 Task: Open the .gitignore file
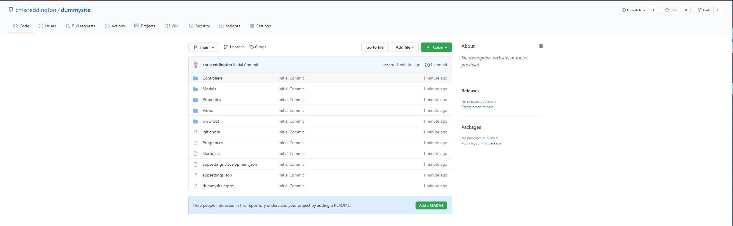click(x=211, y=132)
